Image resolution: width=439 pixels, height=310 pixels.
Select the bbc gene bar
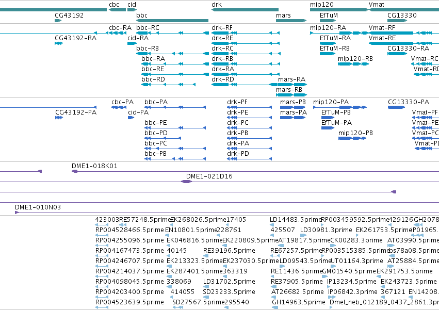click(x=172, y=21)
